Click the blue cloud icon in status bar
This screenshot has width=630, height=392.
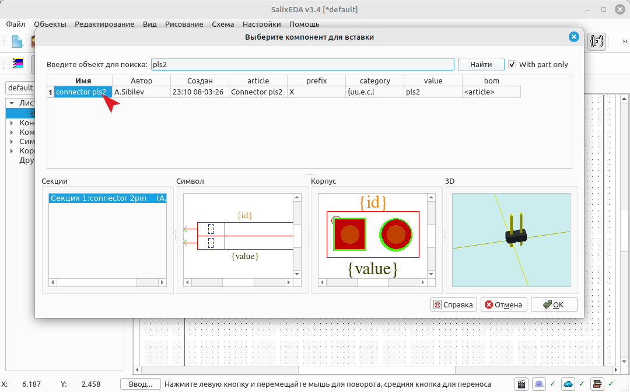568,384
